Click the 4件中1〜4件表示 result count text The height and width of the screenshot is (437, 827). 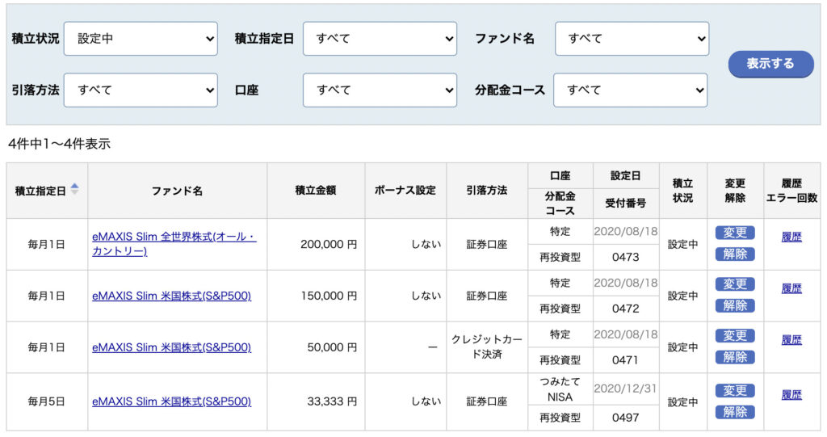coord(59,144)
